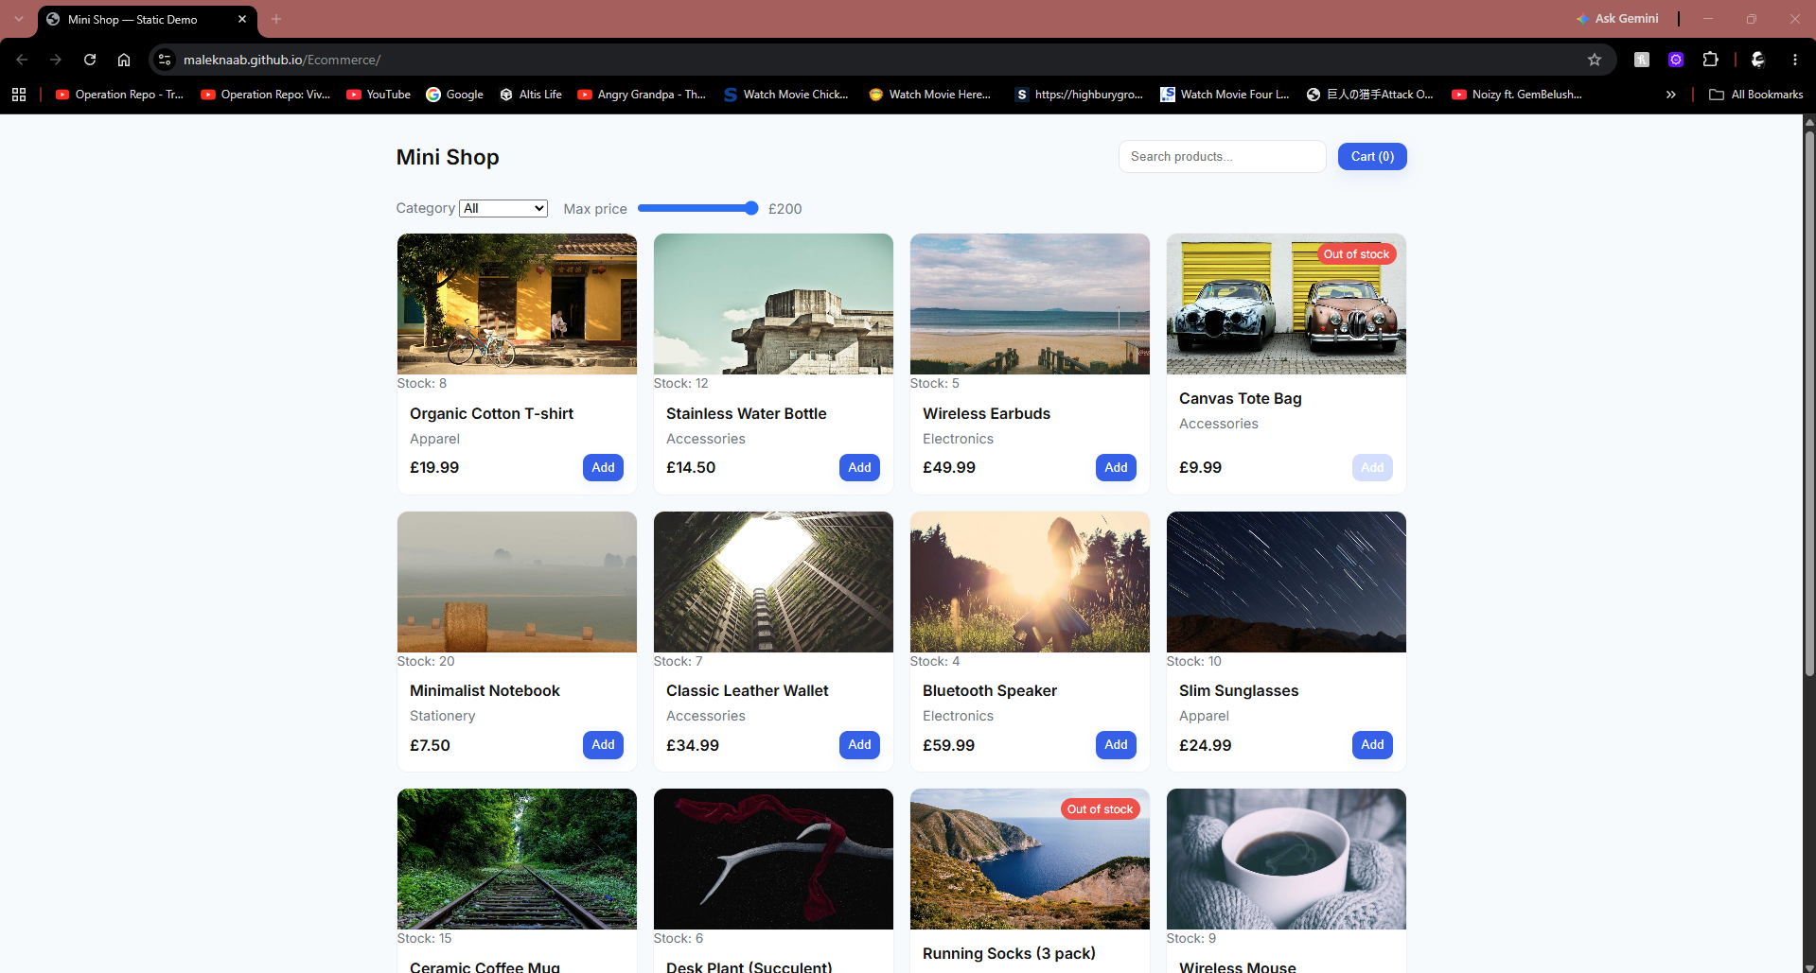Add Organic Cotton T-shirt to cart

pyautogui.click(x=603, y=467)
